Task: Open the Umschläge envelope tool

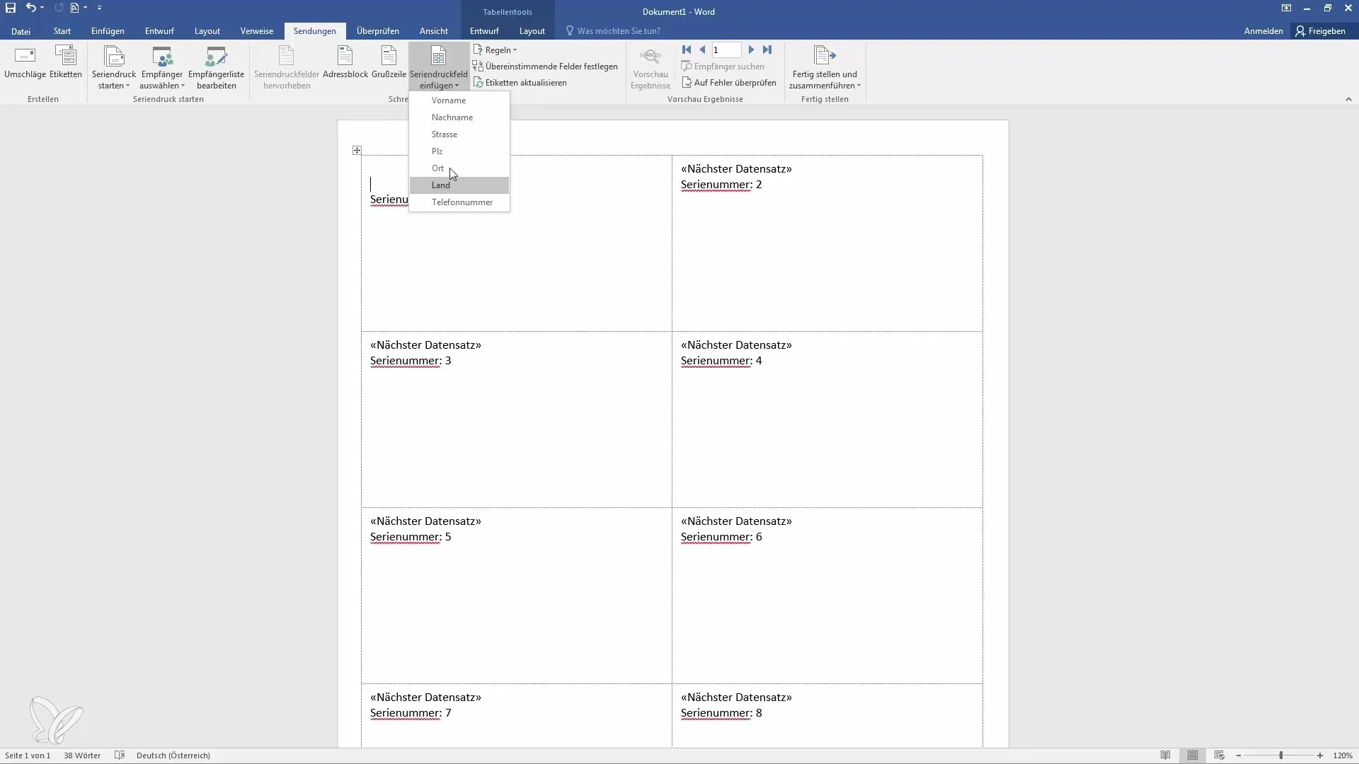Action: pos(25,62)
